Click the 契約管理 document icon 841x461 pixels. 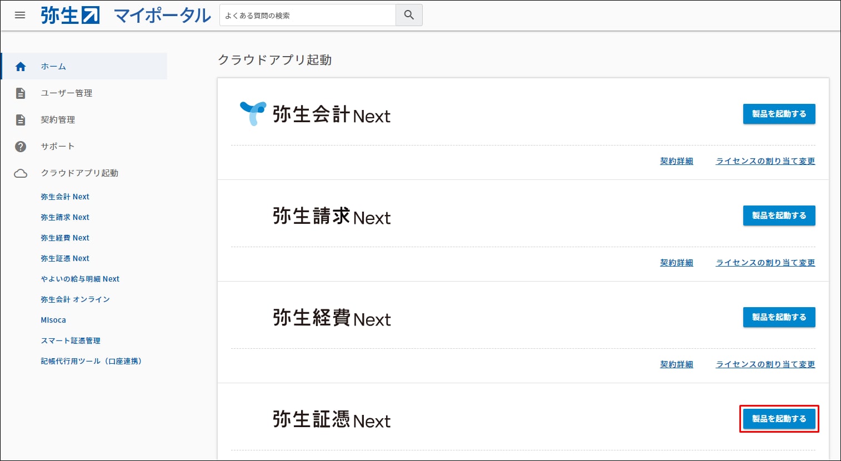point(21,120)
